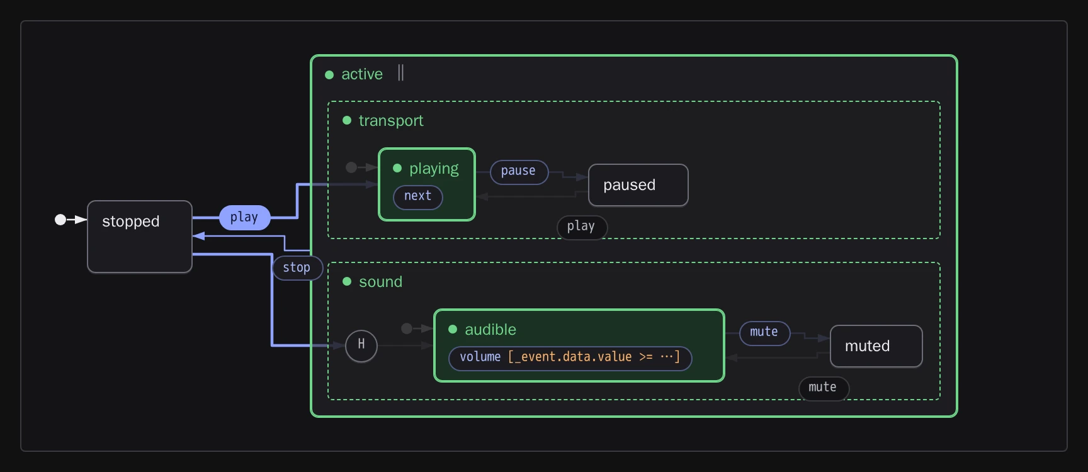Click the history H node in sound
This screenshot has width=1088, height=472.
point(361,346)
